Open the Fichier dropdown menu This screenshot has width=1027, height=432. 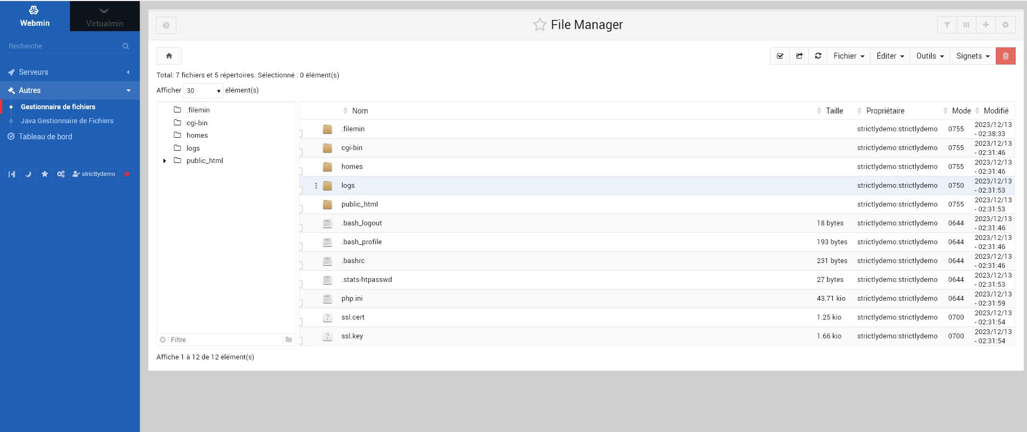pyautogui.click(x=848, y=56)
